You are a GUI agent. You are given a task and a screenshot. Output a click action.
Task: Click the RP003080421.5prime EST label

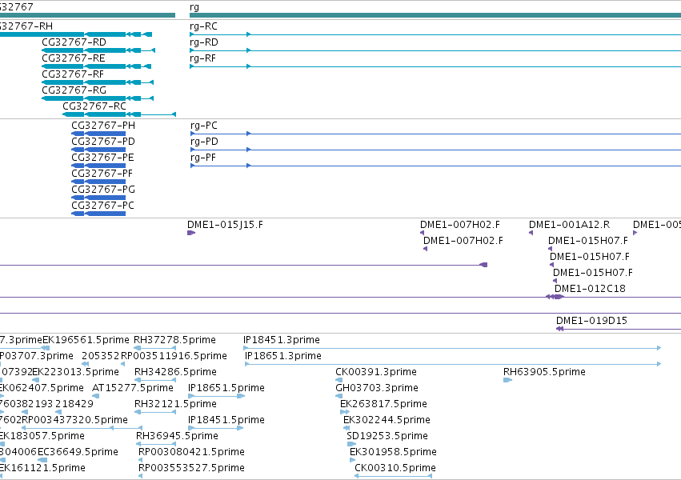coord(191,452)
